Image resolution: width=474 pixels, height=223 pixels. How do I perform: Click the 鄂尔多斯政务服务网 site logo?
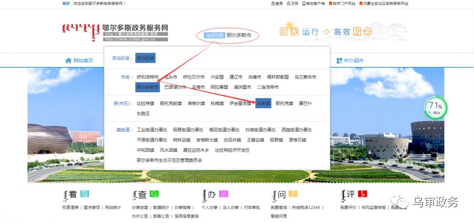click(x=115, y=32)
